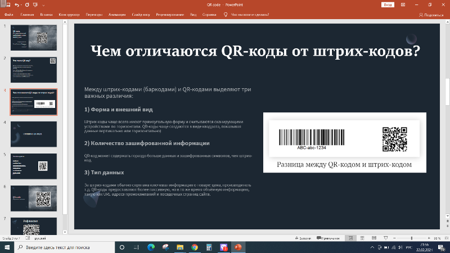Select slide 1 thumbnail
Screen dimensions: 450x253
pos(34,38)
